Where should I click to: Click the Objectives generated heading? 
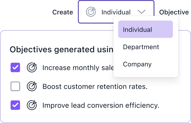coord(61,50)
